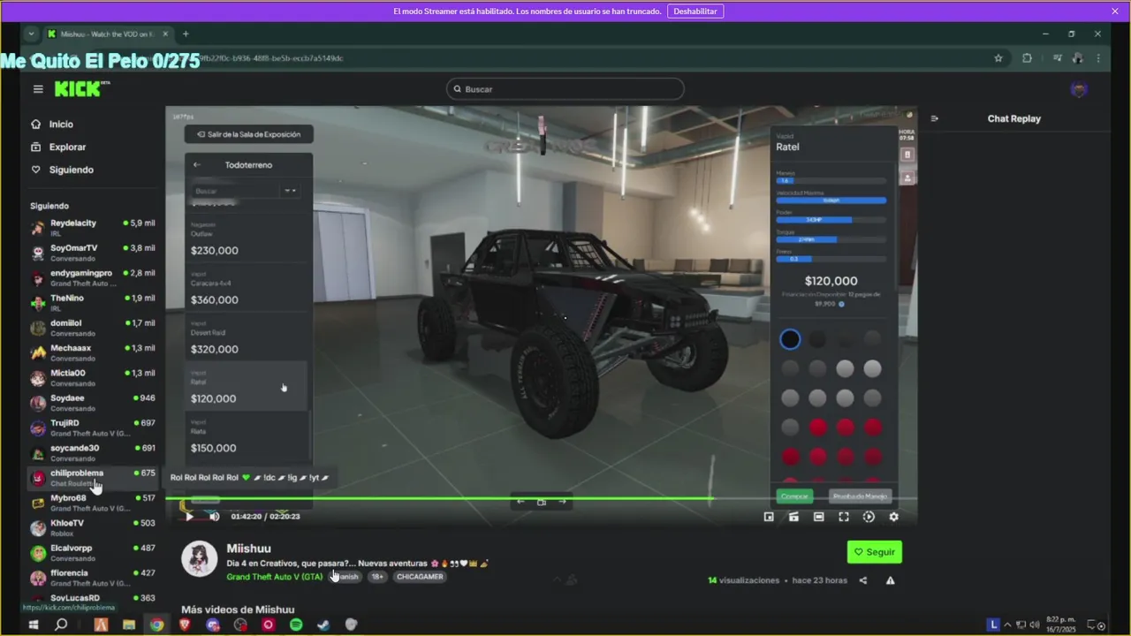Open domiilol channel in the sidebar
The image size is (1131, 636).
click(x=92, y=328)
